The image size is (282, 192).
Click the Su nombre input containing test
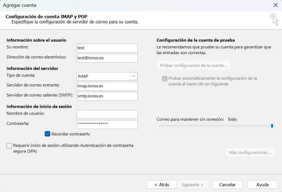pyautogui.click(x=107, y=48)
